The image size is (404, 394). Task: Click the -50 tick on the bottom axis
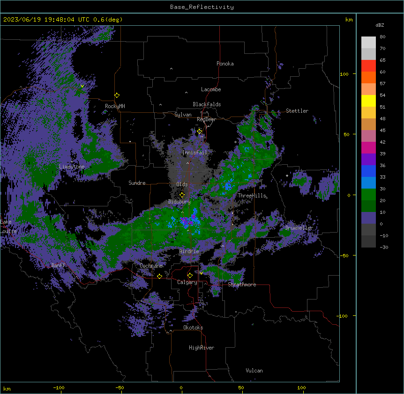(x=120, y=387)
